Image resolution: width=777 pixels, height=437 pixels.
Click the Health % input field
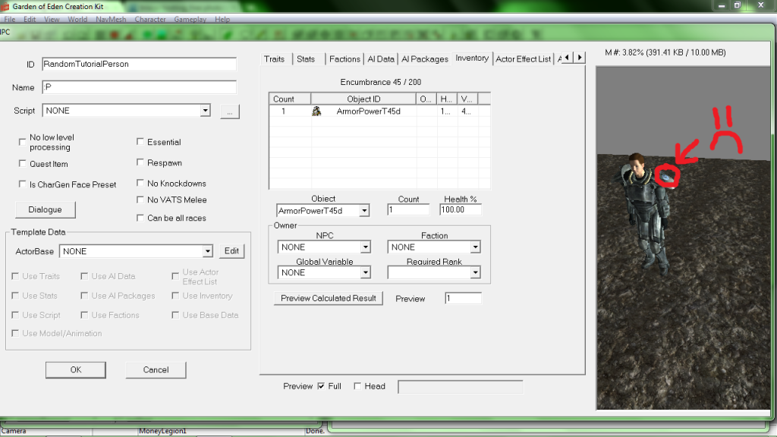pos(461,209)
